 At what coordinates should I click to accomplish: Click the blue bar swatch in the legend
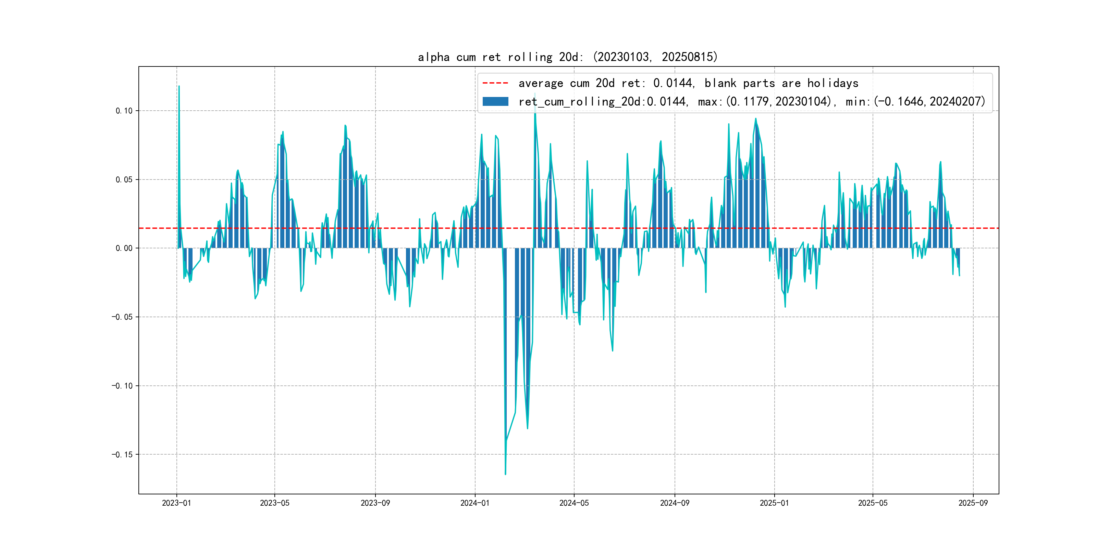pos(495,102)
